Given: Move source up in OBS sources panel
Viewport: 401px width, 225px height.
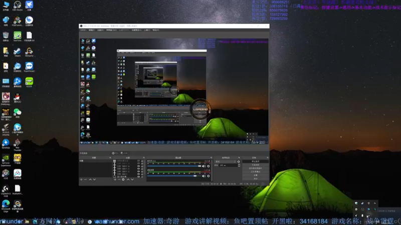Looking at the screenshot, I should point(128,179).
